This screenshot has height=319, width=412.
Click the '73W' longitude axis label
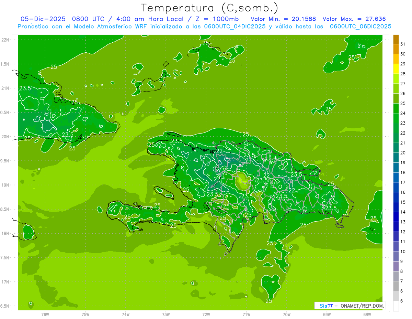166,315
